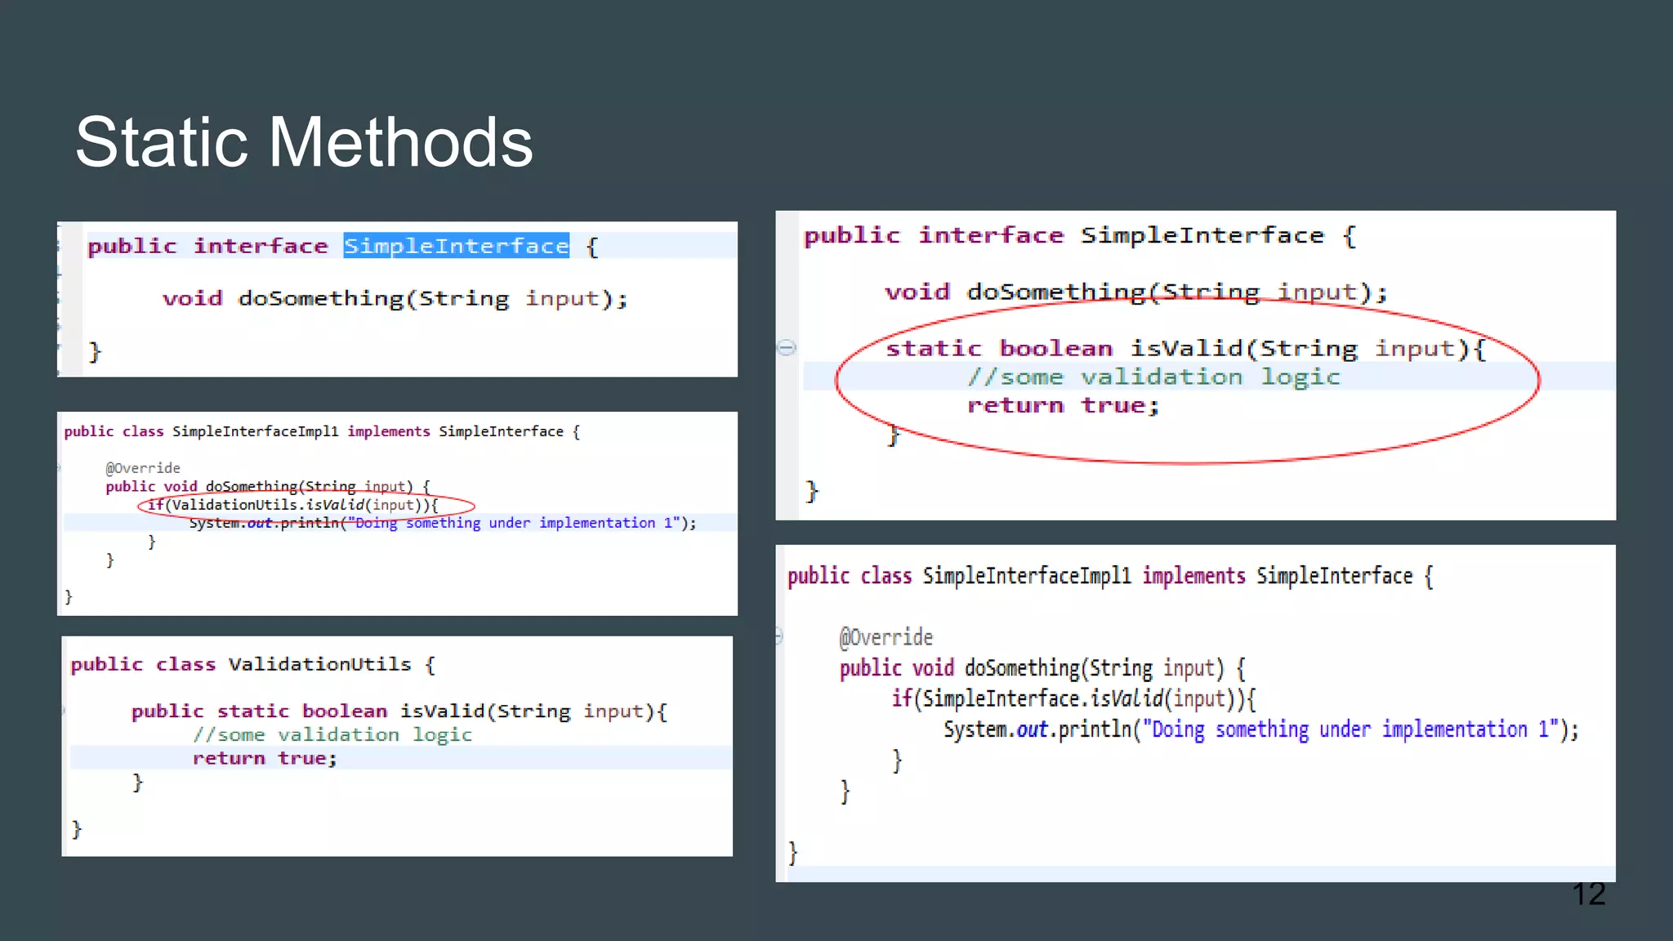Click the Static Methods slide title
Screen dimensions: 1673x941
point(304,142)
